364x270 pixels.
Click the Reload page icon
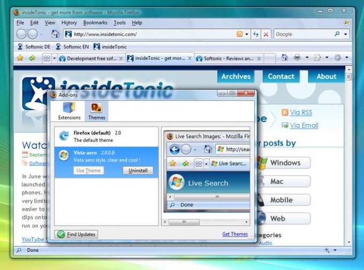[x=256, y=34]
